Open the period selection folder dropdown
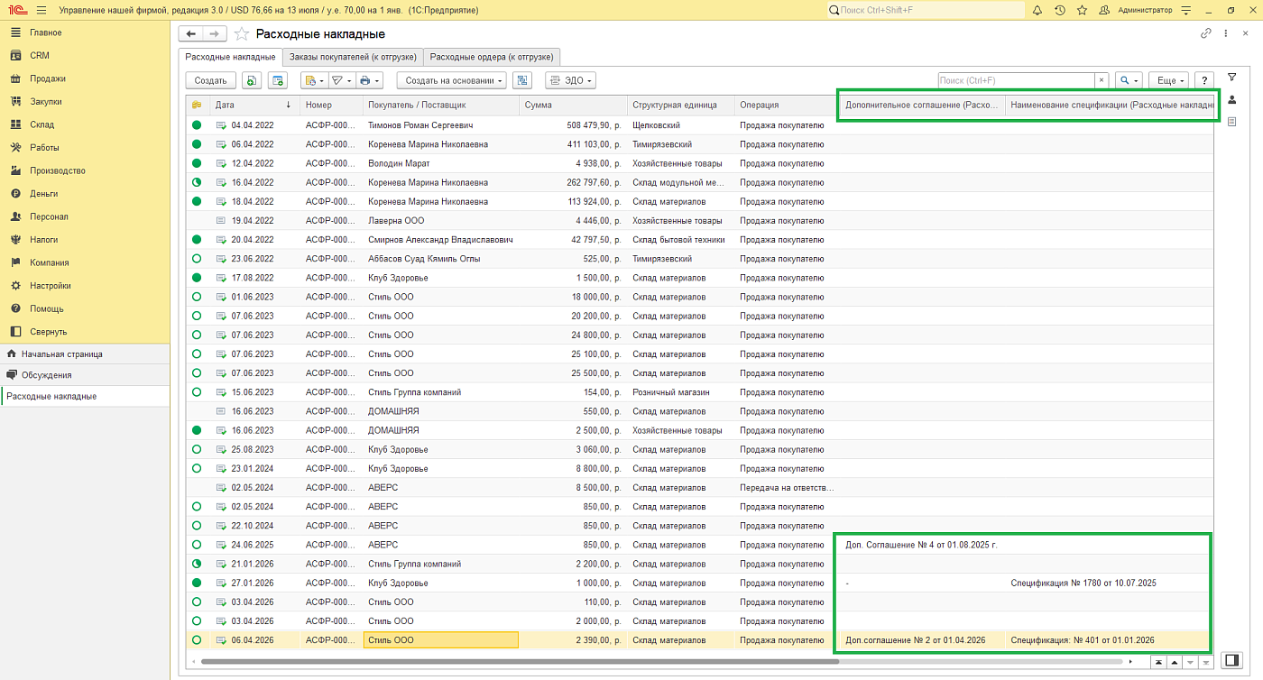Screen dimensions: 1263x680 (314, 80)
